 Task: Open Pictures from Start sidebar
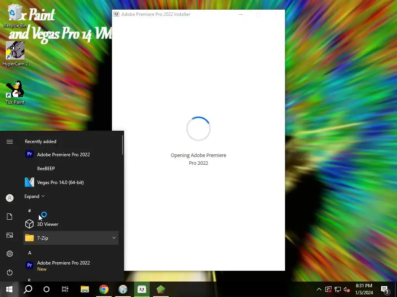10,235
